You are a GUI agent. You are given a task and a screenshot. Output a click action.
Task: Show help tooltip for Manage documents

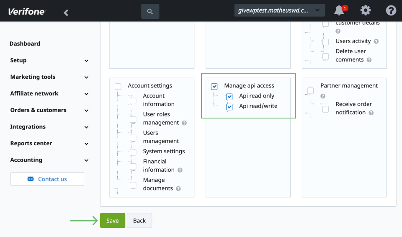(x=178, y=188)
